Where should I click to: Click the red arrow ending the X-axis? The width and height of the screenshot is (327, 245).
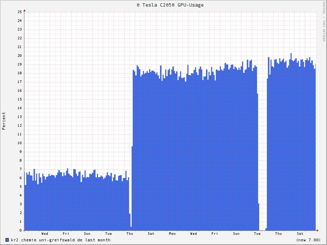[x=317, y=230]
